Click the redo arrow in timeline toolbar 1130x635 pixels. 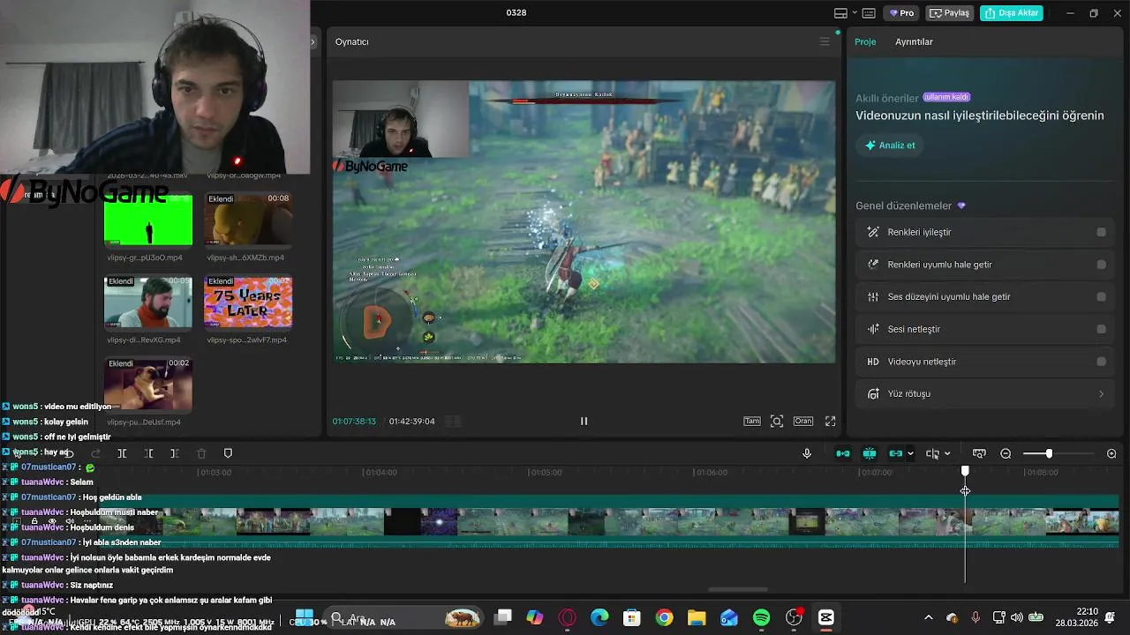[95, 453]
